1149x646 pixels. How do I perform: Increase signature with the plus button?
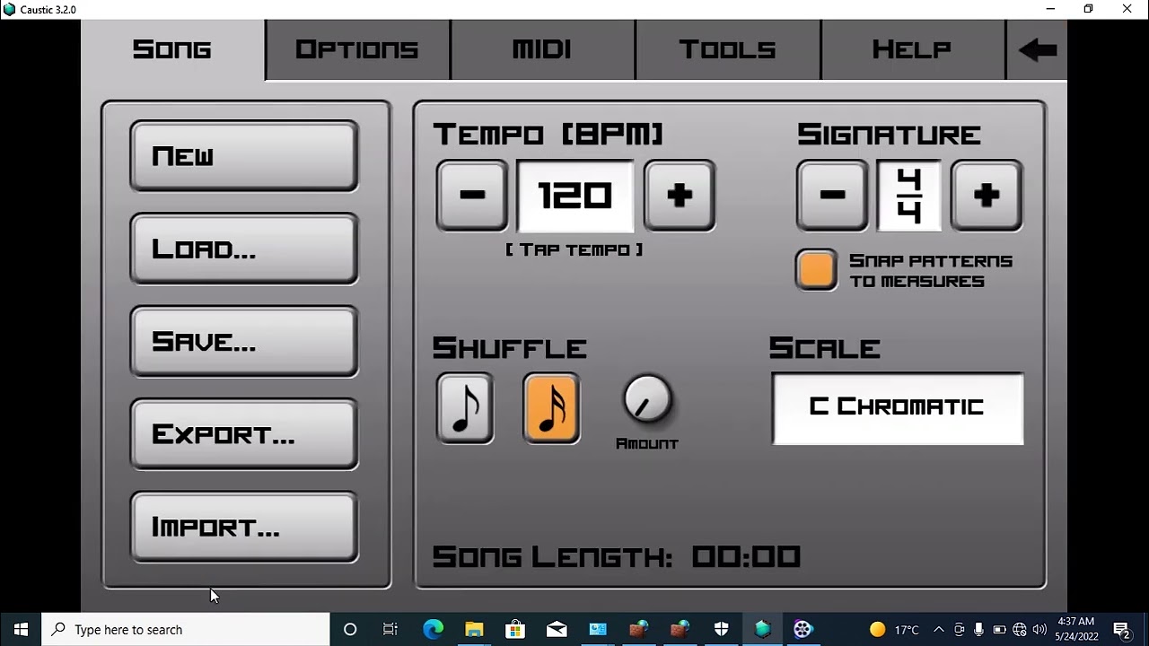pos(987,196)
